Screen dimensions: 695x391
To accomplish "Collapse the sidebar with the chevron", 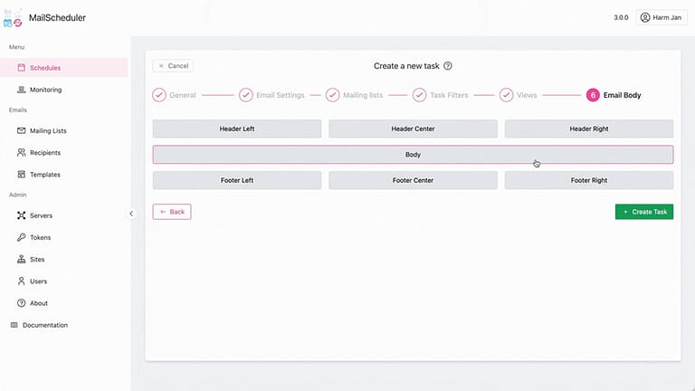I will (131, 214).
